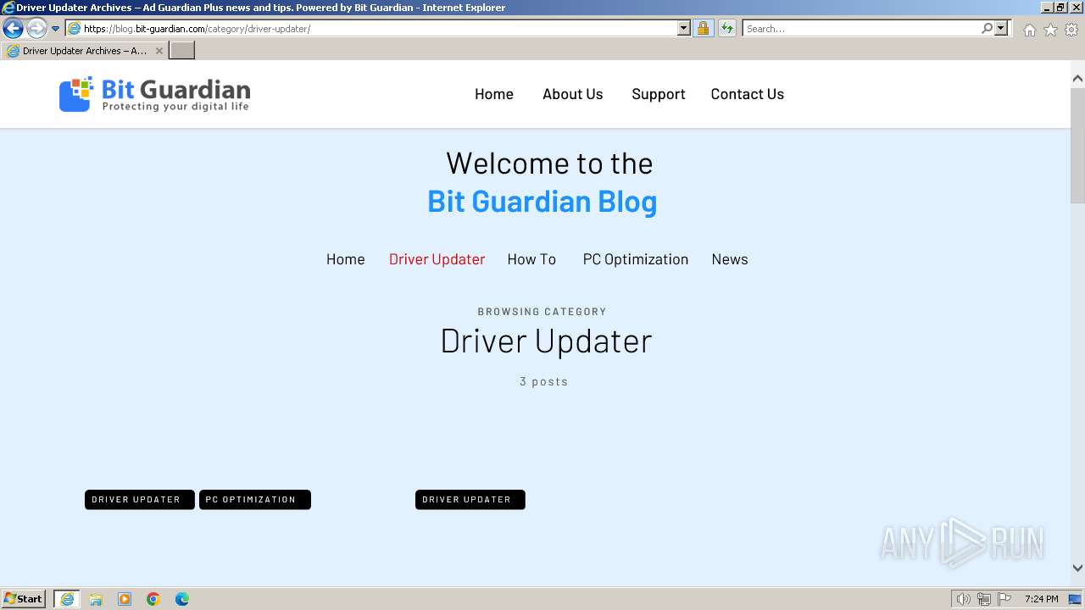The height and width of the screenshot is (610, 1085).
Task: Click the scrollbar down arrow
Action: pos(1077,568)
